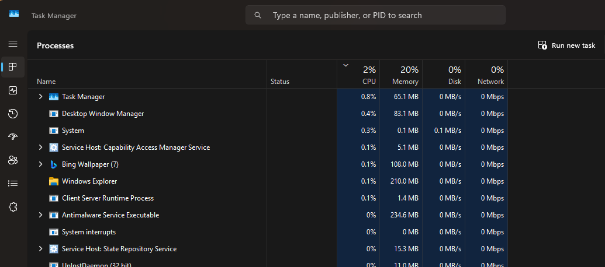Click the State Repository Service gear icon
This screenshot has width=605, height=267.
54,249
